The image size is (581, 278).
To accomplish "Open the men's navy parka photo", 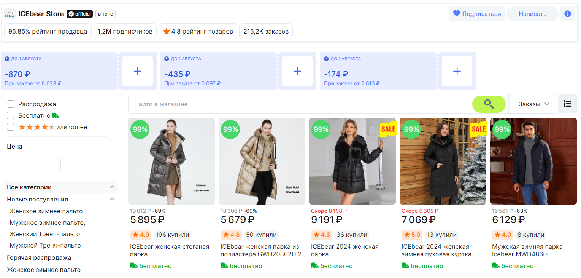I will point(533,161).
